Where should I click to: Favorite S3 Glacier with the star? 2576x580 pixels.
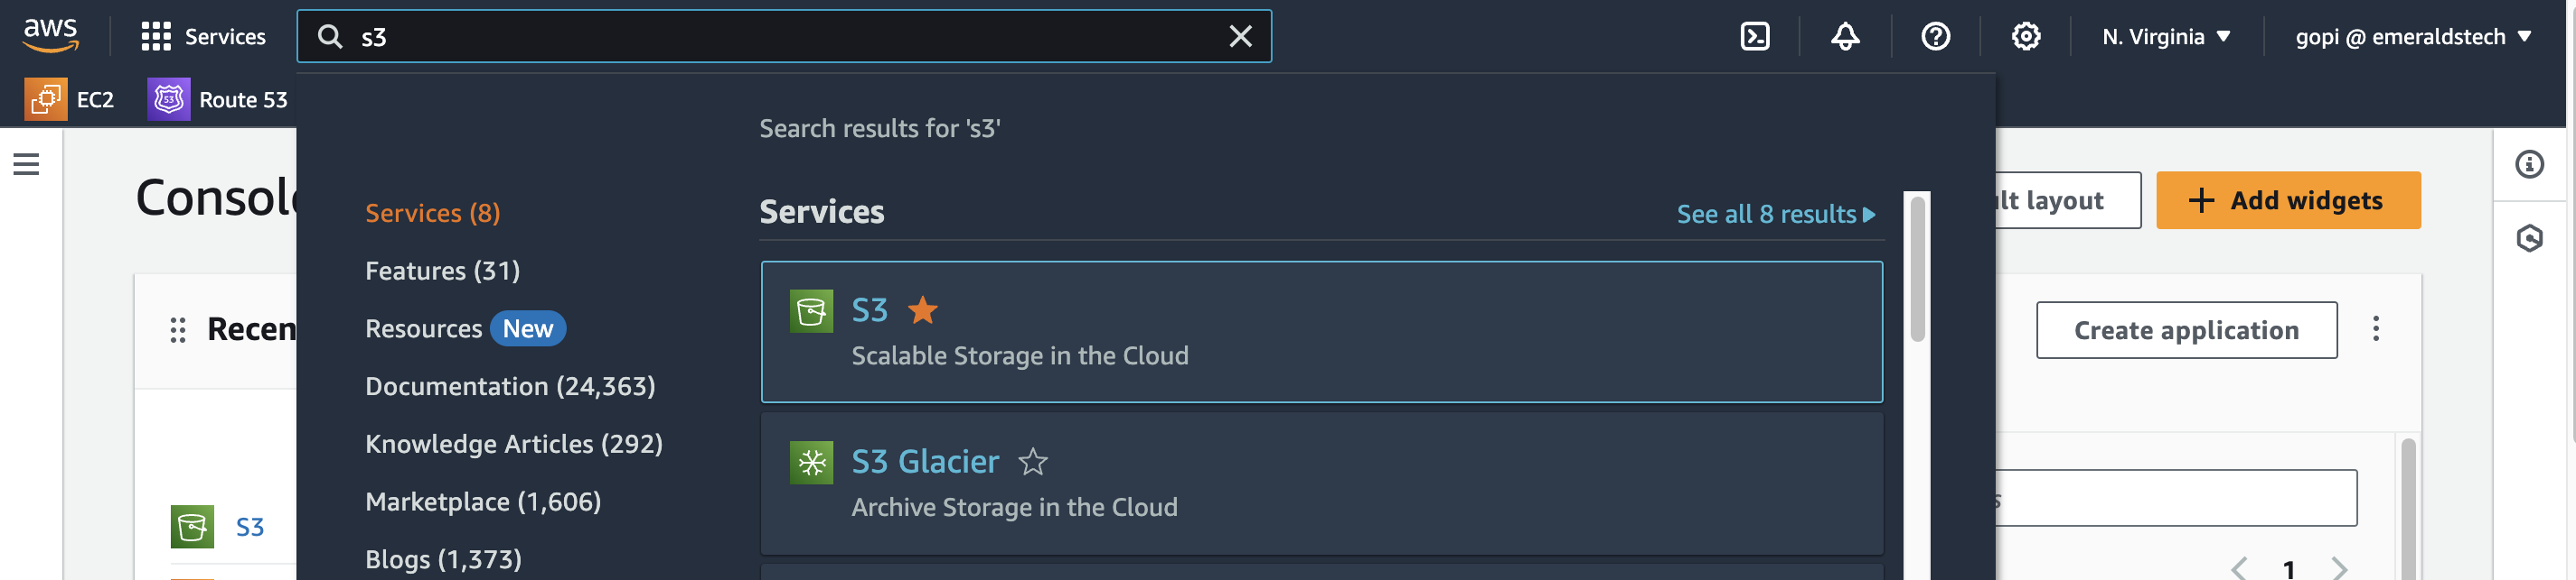(1032, 462)
